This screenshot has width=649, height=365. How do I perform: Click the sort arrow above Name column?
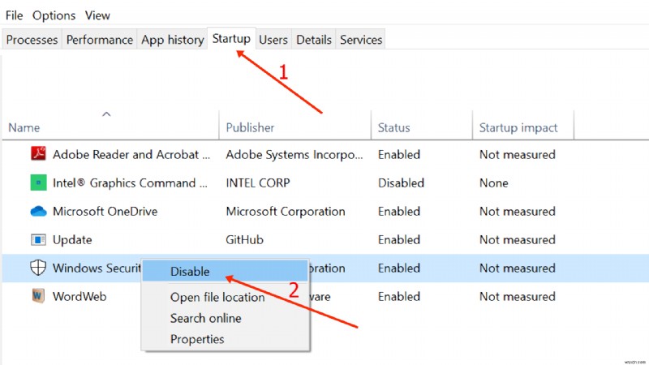click(106, 114)
